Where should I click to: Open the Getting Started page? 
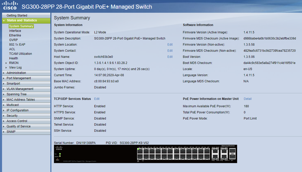point(17,15)
